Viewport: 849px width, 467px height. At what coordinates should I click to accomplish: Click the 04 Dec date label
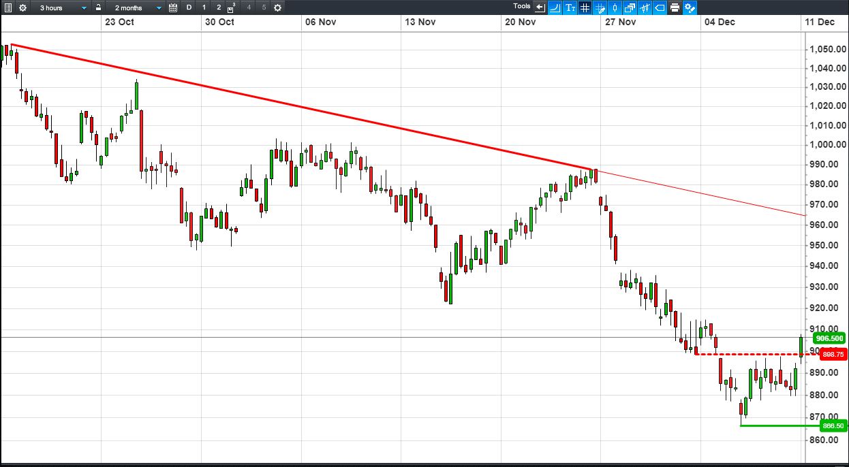tap(720, 22)
